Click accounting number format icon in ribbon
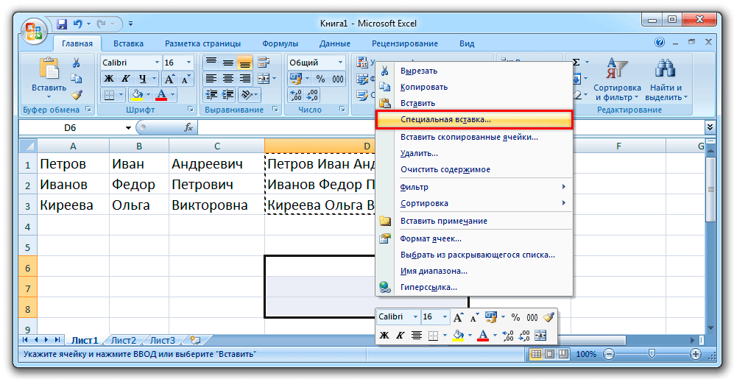The image size is (734, 379). coord(295,78)
